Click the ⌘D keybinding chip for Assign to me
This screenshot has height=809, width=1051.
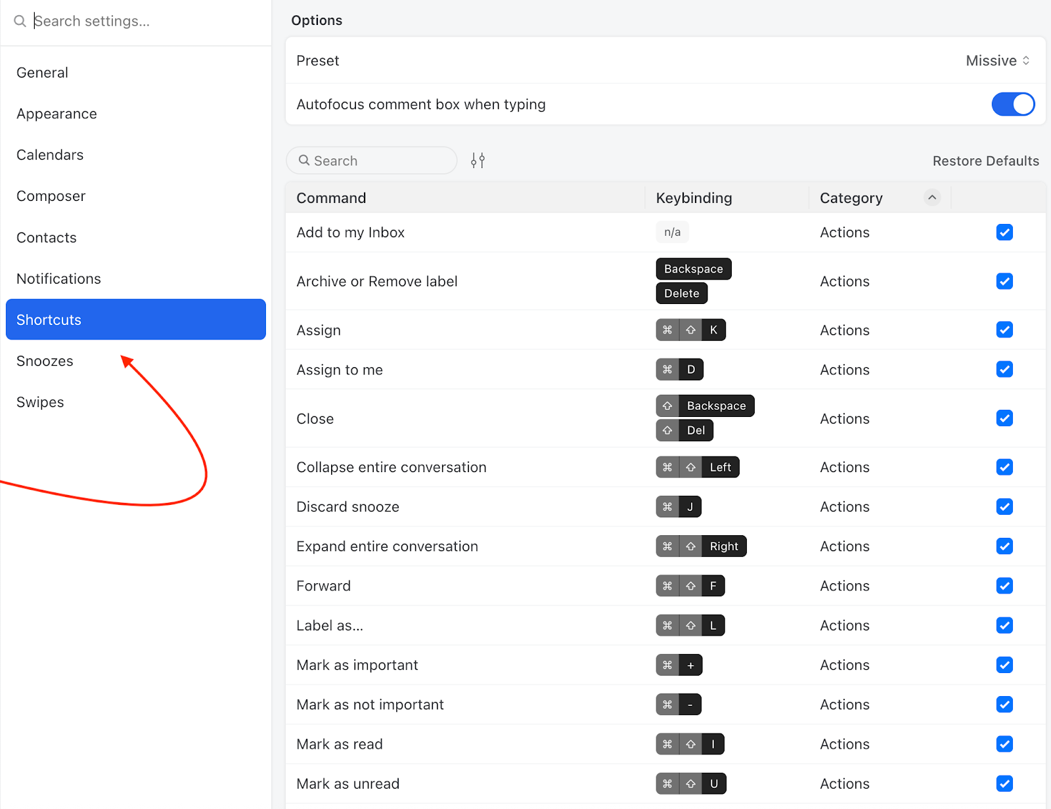pyautogui.click(x=679, y=369)
